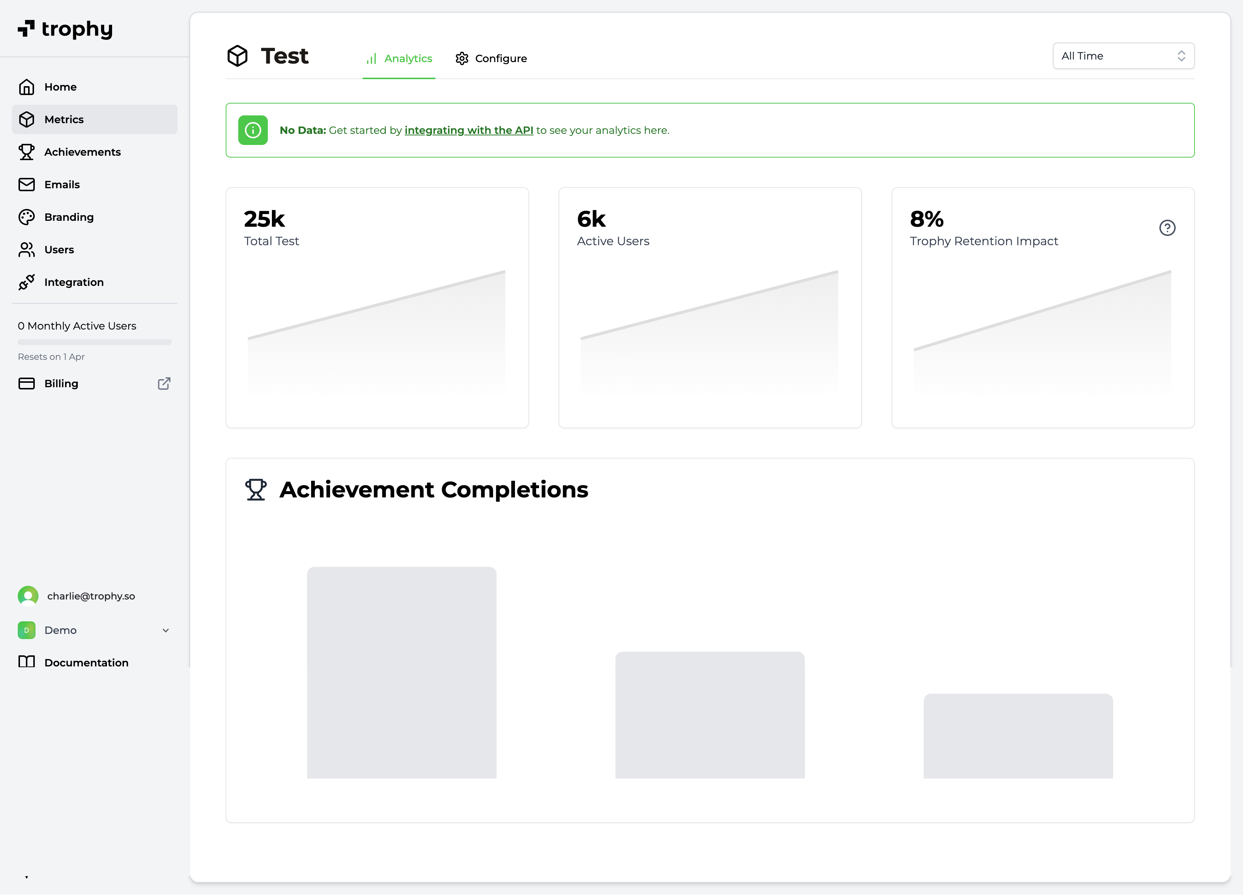This screenshot has height=895, width=1243.
Task: Click the Home house icon
Action: pos(26,87)
